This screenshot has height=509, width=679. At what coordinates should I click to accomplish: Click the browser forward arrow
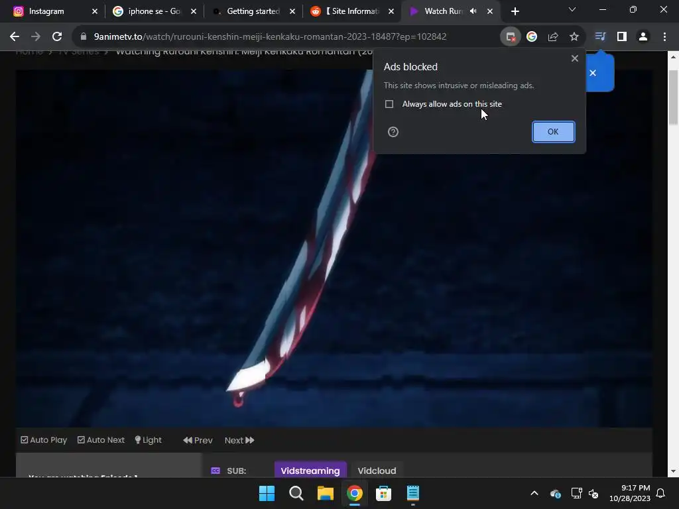36,37
